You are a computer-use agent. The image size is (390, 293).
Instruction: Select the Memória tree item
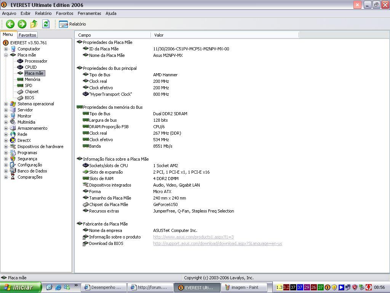[32, 79]
